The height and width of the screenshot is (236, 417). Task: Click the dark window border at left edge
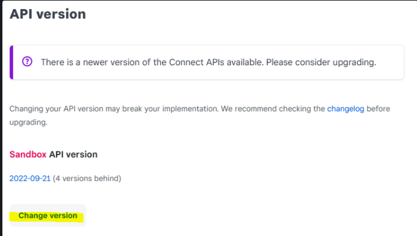[x=1, y=118]
